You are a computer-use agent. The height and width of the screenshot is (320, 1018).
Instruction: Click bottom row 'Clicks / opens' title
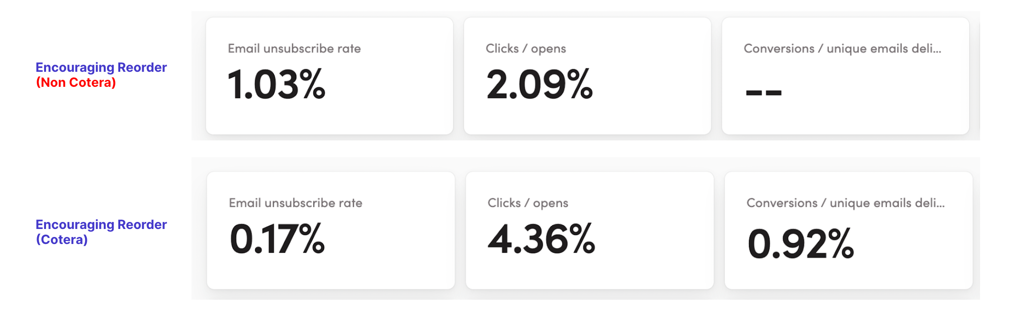click(528, 203)
